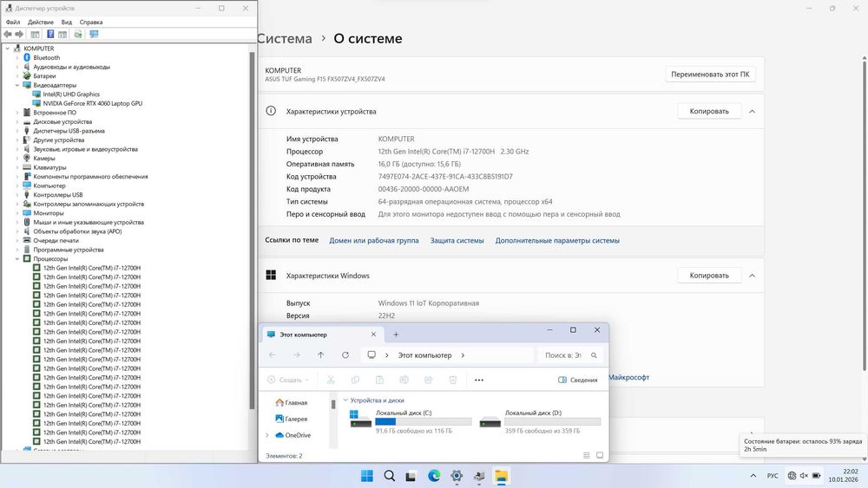Open Дополнительные параметры системы link
Viewport: 868px width, 488px height.
coord(557,240)
